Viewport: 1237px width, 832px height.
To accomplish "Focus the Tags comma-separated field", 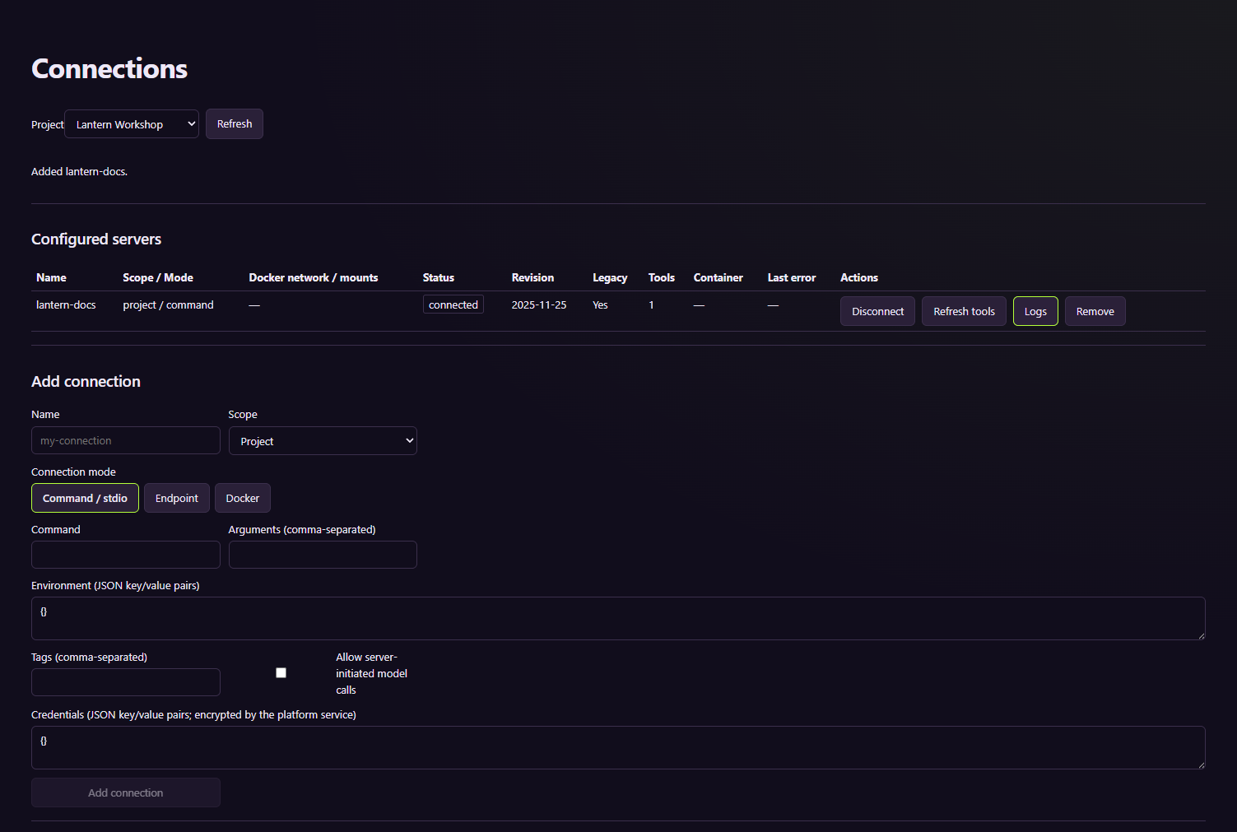I will click(126, 682).
